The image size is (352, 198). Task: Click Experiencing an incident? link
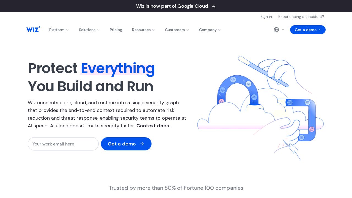coord(301,16)
